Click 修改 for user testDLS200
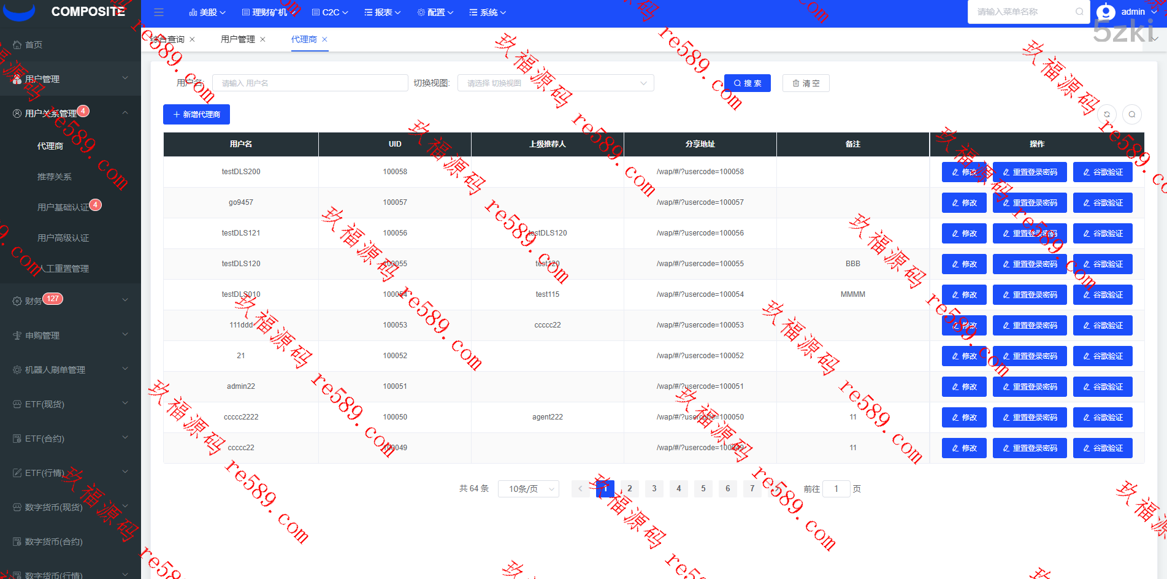Viewport: 1167px width, 579px height. [963, 172]
